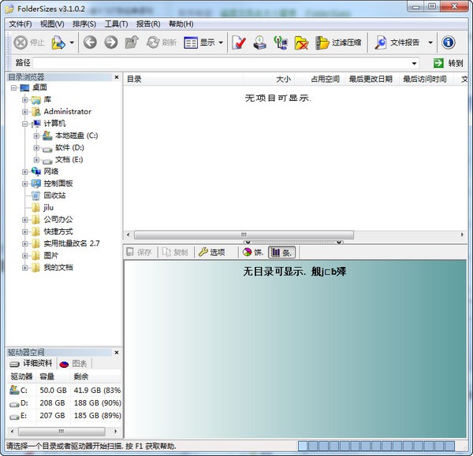
Task: Go back with the left arrow
Action: click(x=90, y=43)
